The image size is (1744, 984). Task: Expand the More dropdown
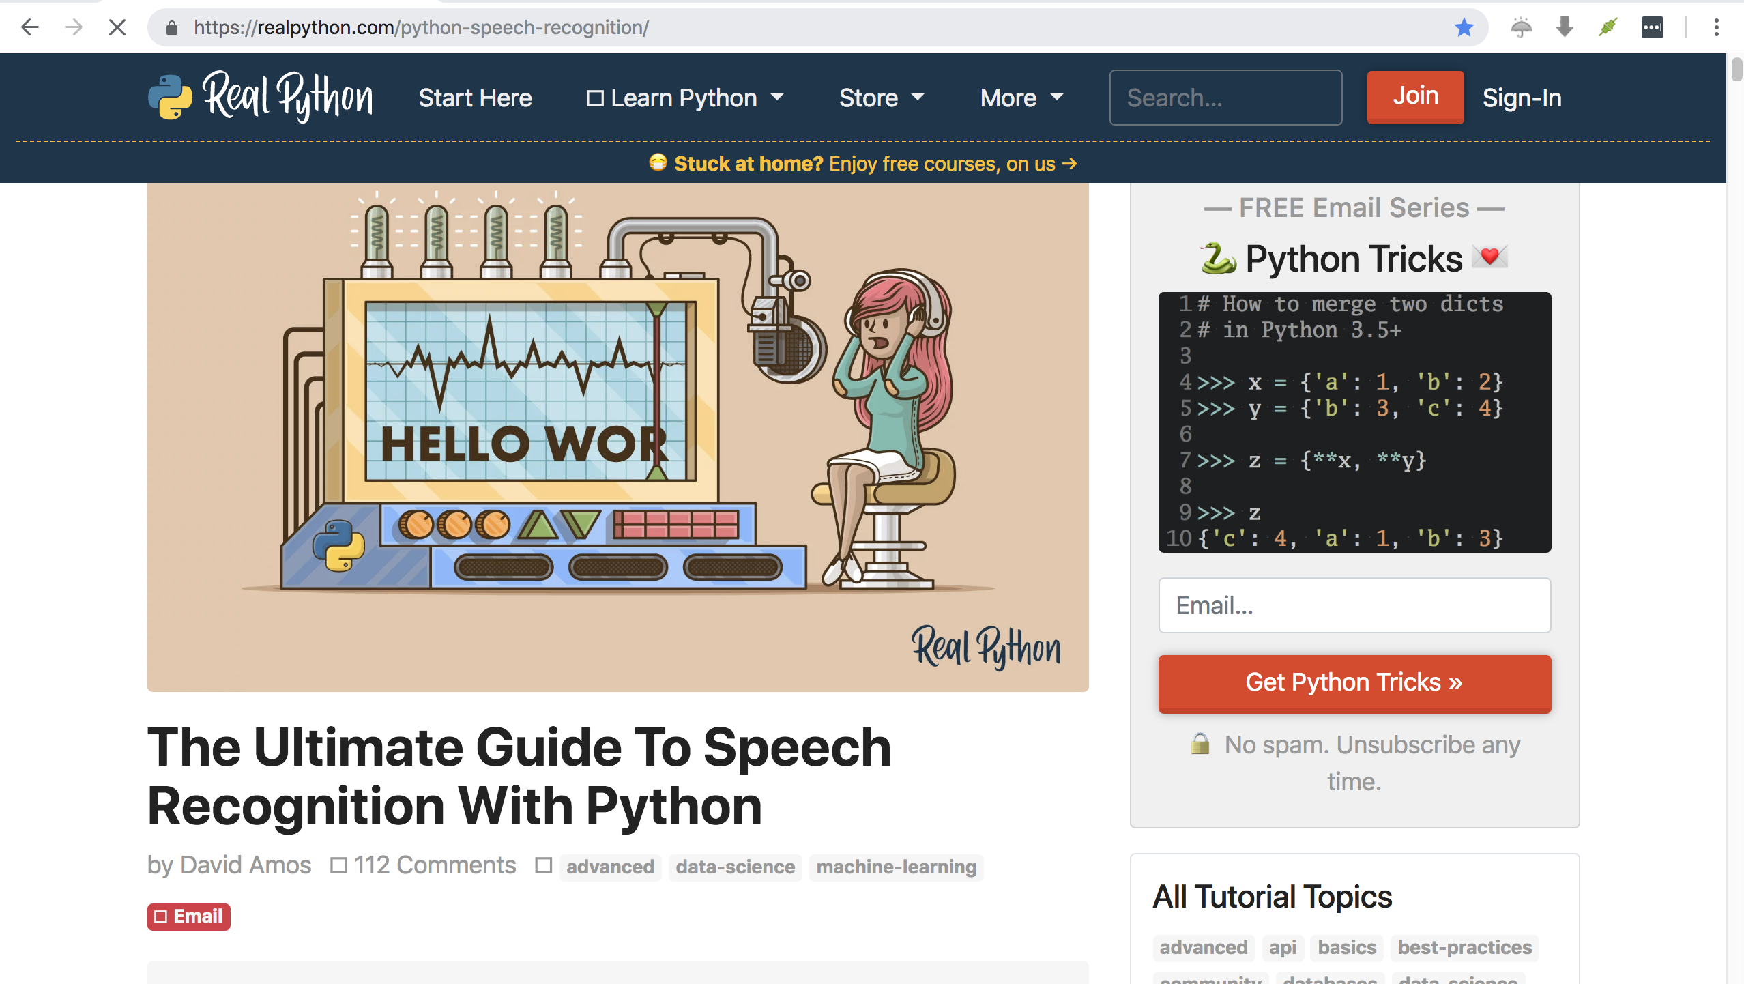(x=1022, y=98)
